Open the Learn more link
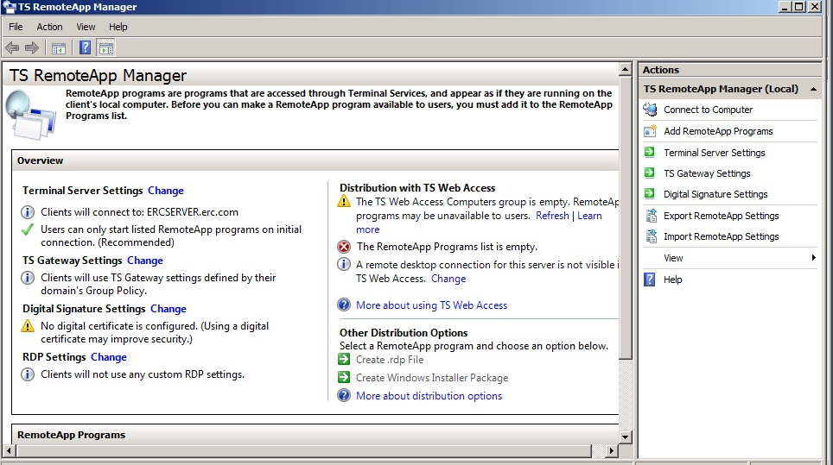 (x=589, y=216)
